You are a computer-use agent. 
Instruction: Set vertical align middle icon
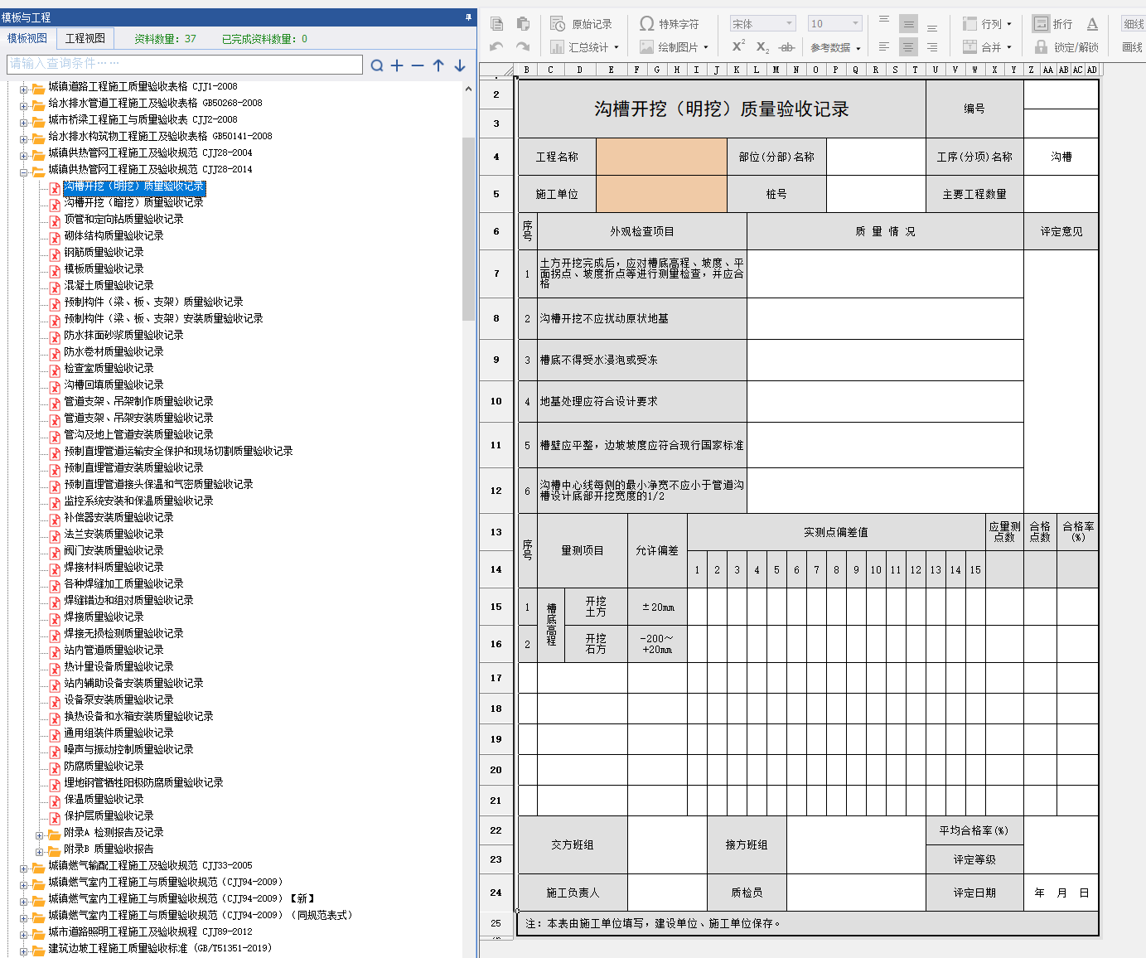point(909,24)
